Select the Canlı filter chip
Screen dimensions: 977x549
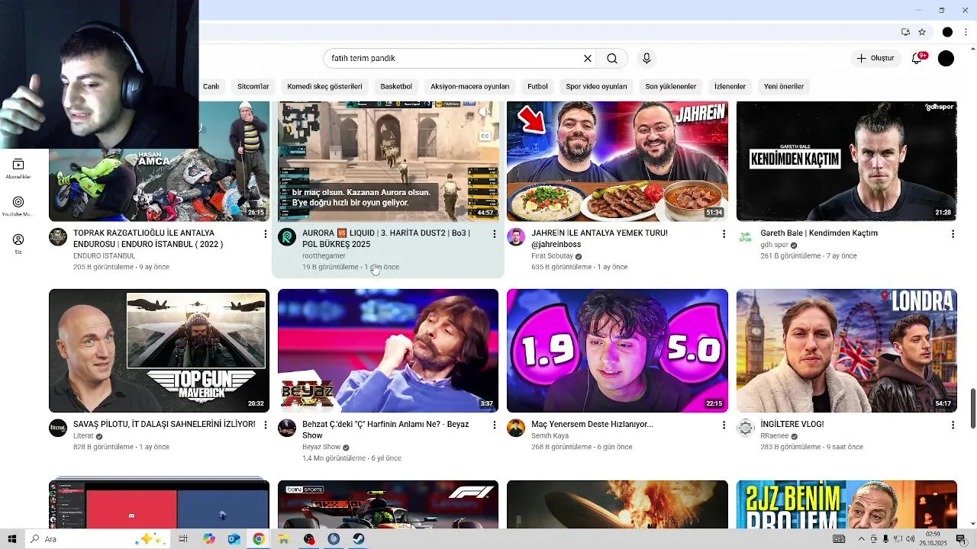click(x=211, y=86)
